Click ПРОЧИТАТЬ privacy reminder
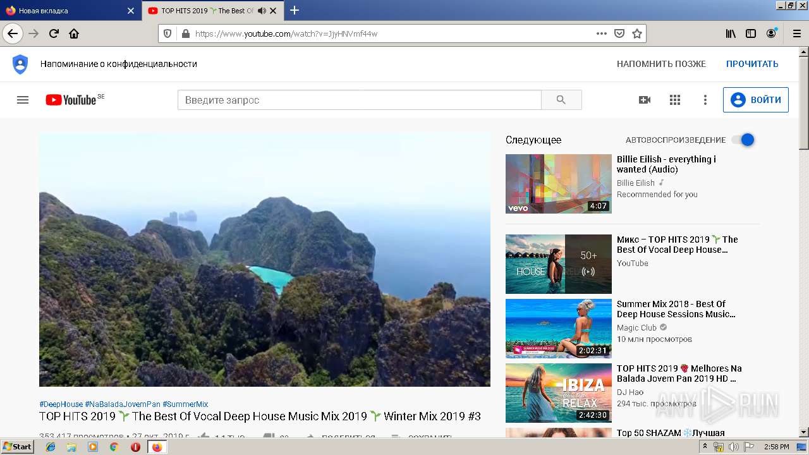The width and height of the screenshot is (809, 455). (752, 64)
